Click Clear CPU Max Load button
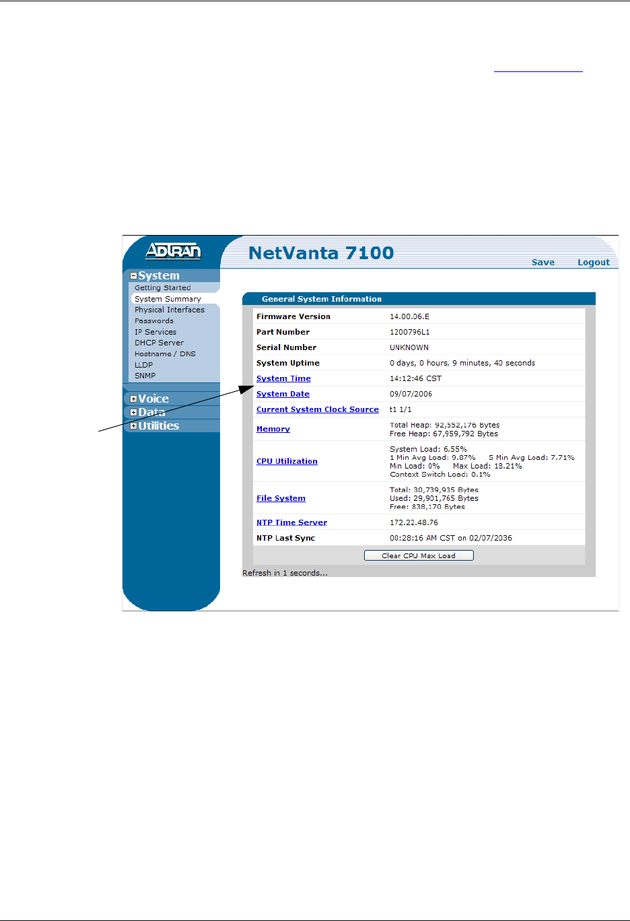Image resolution: width=630 pixels, height=921 pixels. coord(419,555)
